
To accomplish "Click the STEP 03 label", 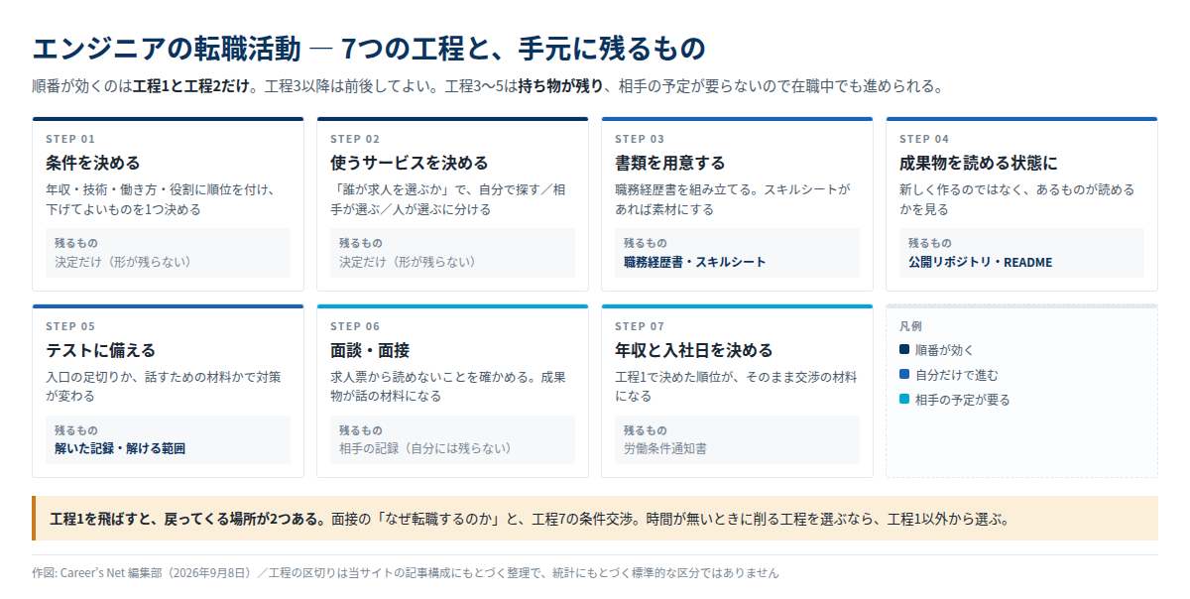I will (x=640, y=139).
